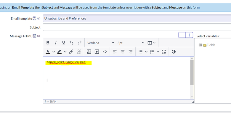This screenshot has width=231, height=113.
Task: Click the SPAN element in path bar
Action: coord(53,102)
